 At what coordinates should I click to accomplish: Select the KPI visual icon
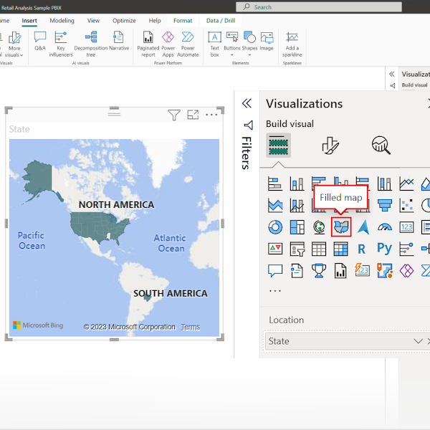(x=275, y=249)
